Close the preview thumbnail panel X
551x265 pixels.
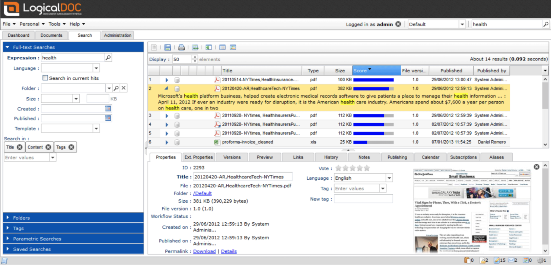pyautogui.click(x=536, y=167)
